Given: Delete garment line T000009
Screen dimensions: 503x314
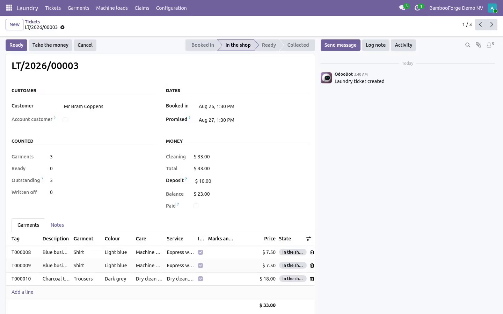Looking at the screenshot, I should pyautogui.click(x=312, y=266).
